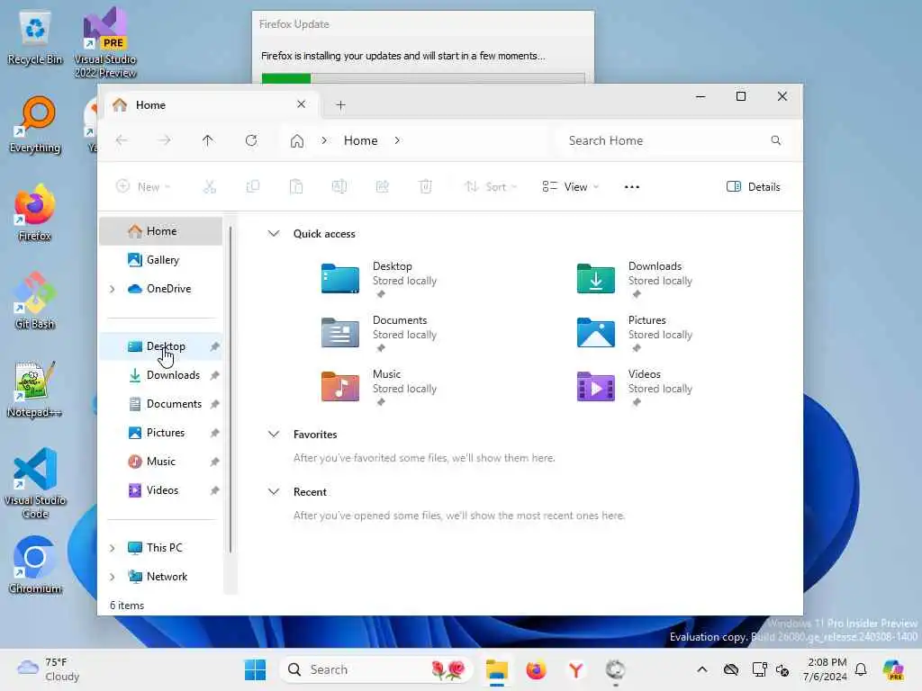922x691 pixels.
Task: Click the Copy toolbar icon
Action: 253,187
